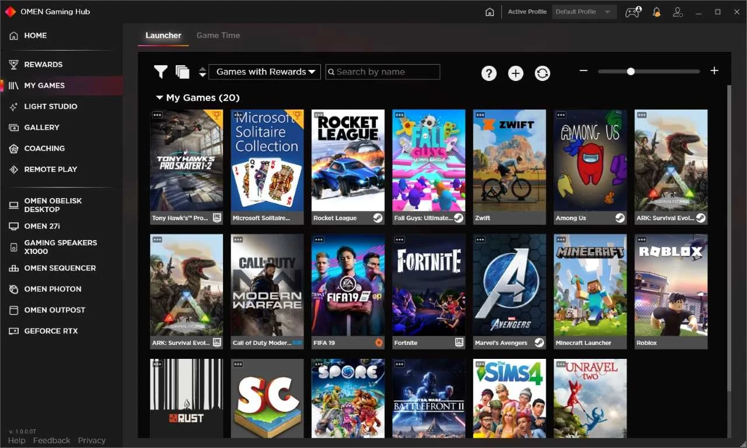Switch to the Game Time tab
Screen dimensions: 747x448
click(218, 35)
